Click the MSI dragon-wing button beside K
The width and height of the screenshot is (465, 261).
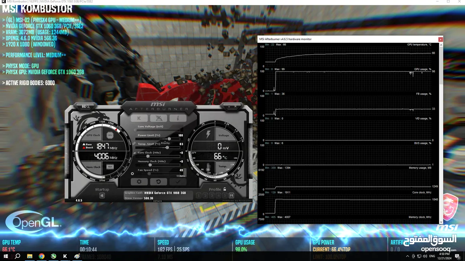[158, 118]
